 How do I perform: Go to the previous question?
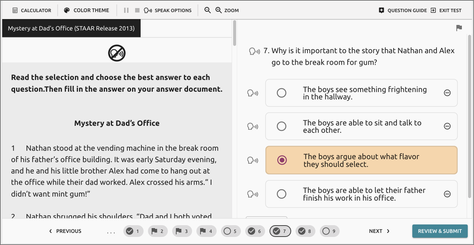65,231
